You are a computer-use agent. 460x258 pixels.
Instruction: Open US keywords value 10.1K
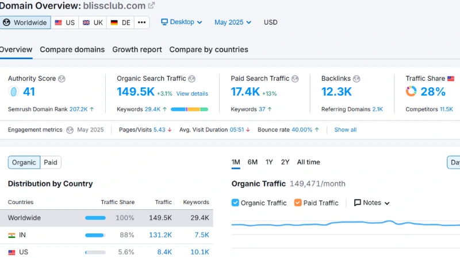tap(200, 252)
